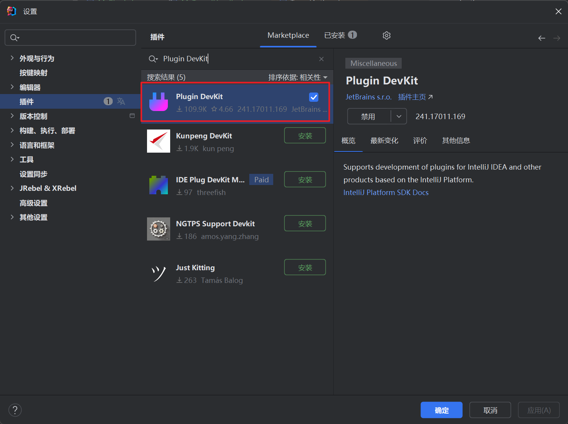The width and height of the screenshot is (568, 424).
Task: Click the IDE Plug DevKit Manager colorful icon
Action: coord(159,185)
